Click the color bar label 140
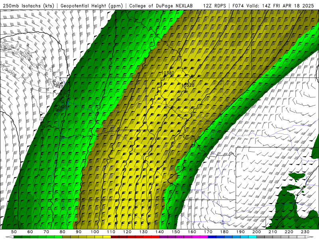Image resolution: width=319 pixels, height=239 pixels. click(159, 232)
